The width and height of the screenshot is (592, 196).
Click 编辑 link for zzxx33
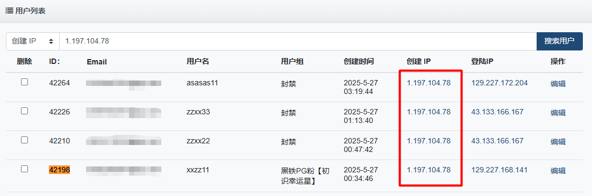pyautogui.click(x=558, y=112)
